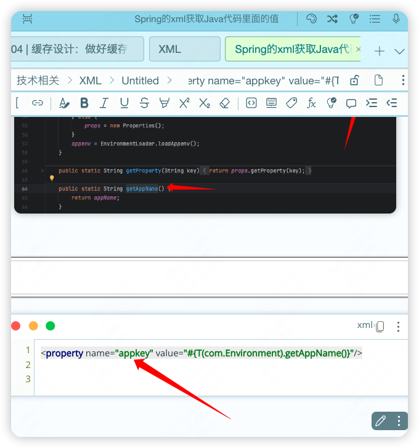
Task: Click the text style brush icon
Action: pos(64,103)
